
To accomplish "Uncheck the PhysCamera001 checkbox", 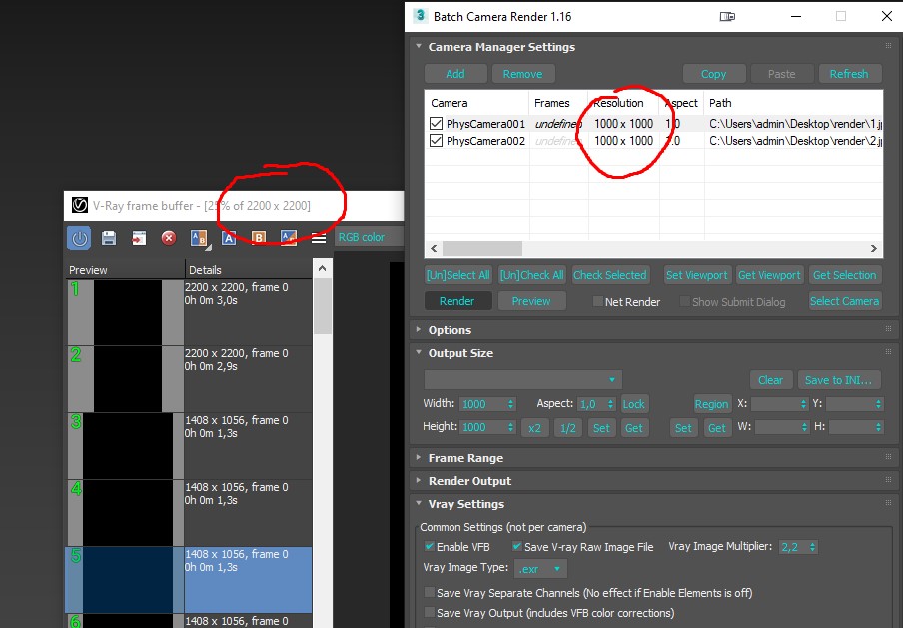I will click(436, 124).
